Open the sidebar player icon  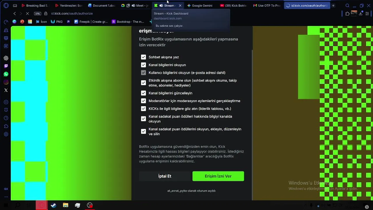click(x=6, y=102)
